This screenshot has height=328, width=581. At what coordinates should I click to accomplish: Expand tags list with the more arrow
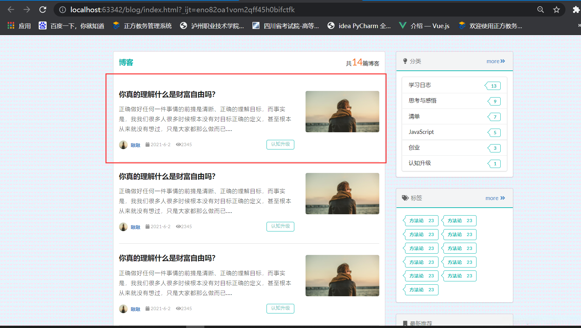coord(495,198)
